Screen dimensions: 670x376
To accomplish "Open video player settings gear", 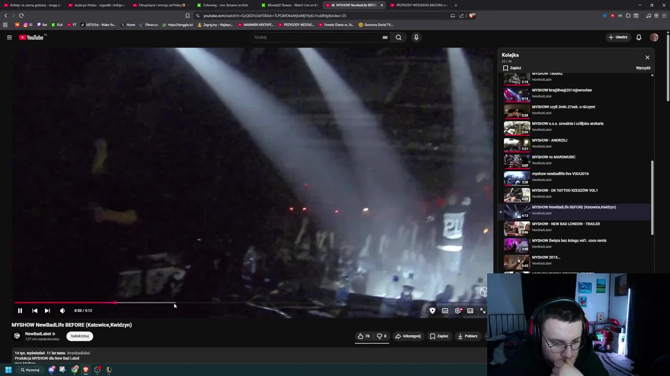I will (x=458, y=310).
